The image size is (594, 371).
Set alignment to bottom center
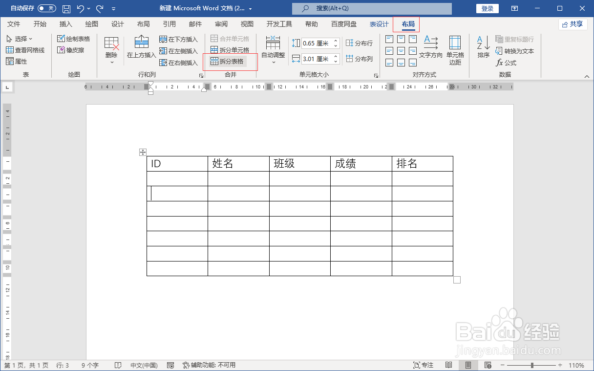click(401, 63)
